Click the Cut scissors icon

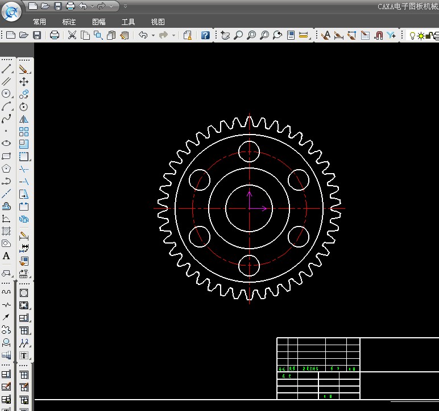(72, 35)
